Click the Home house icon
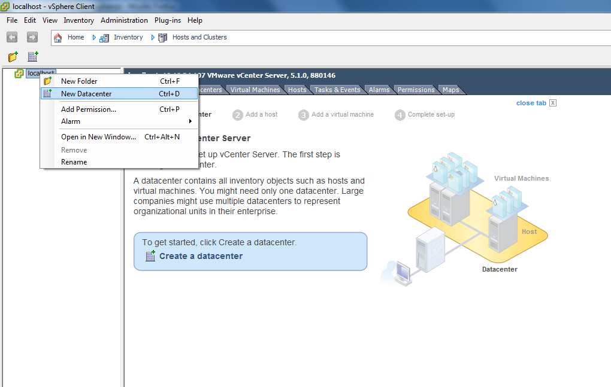The image size is (611, 387). tap(58, 38)
